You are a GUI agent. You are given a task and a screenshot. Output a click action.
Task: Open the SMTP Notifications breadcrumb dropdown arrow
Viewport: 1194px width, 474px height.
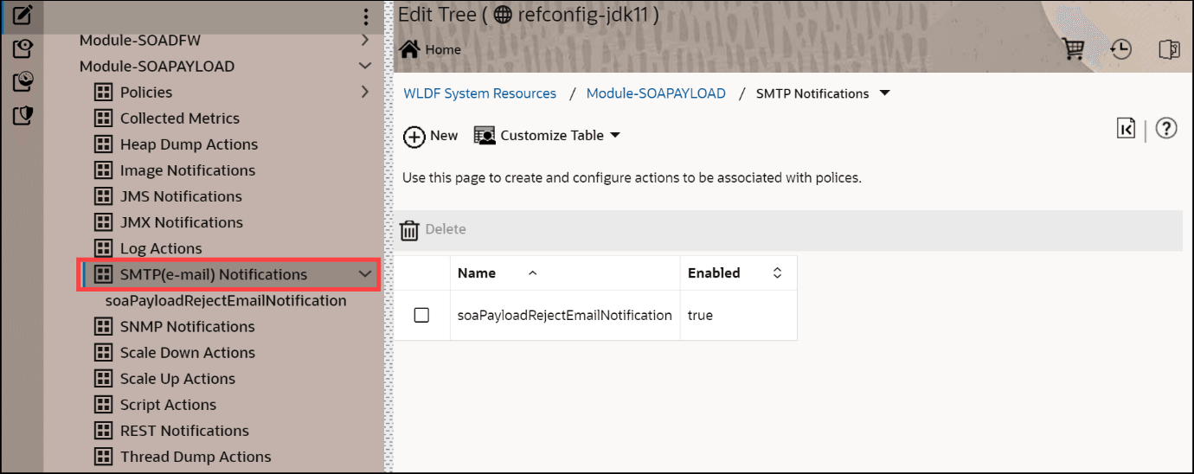tap(884, 93)
